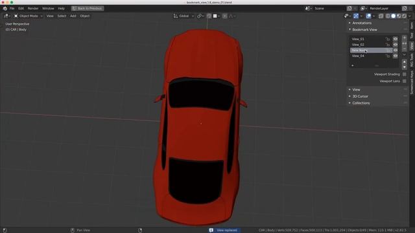Screen dimensions: 415x233
Task: Expand the bookmark list filter arrow
Action: click(353, 65)
